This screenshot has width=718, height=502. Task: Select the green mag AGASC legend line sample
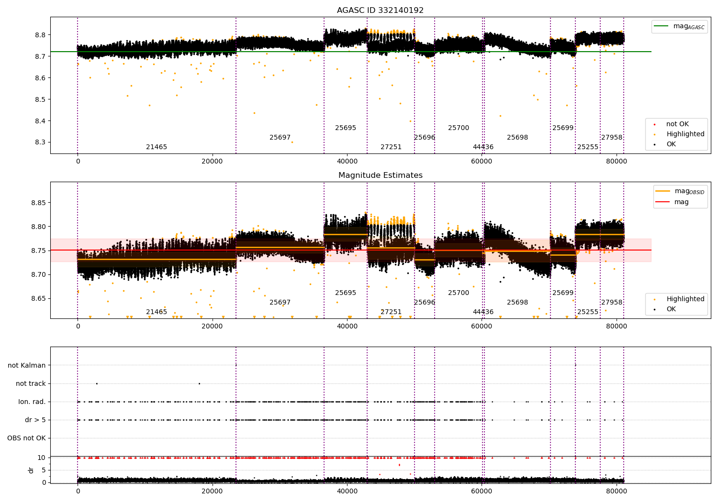point(662,26)
